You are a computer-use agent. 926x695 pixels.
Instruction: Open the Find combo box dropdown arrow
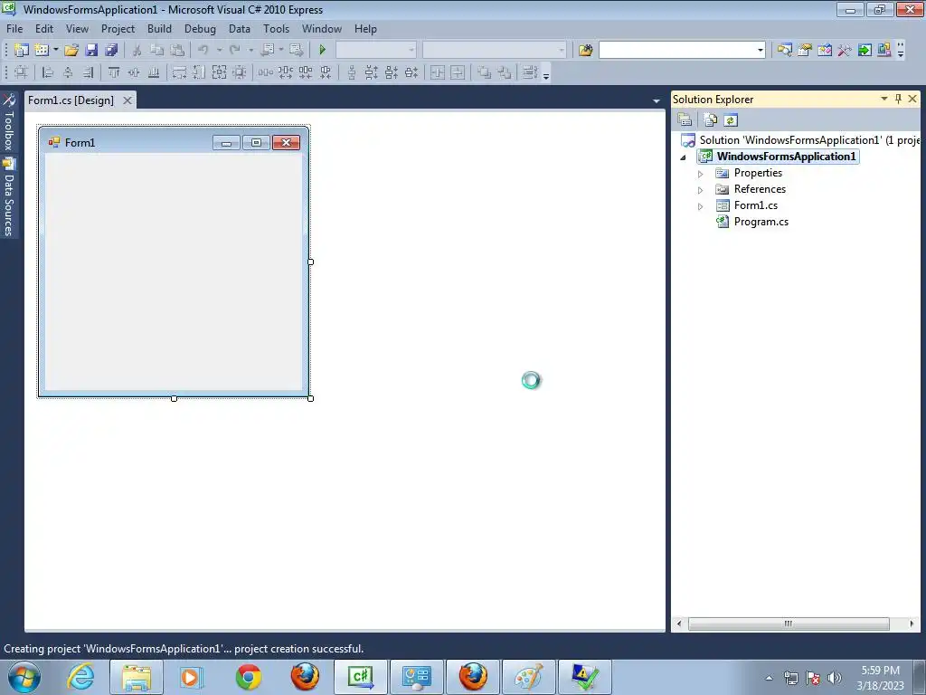point(760,51)
